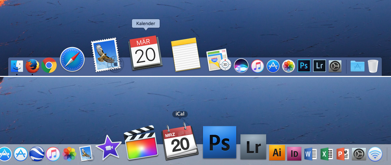This screenshot has height=165, width=391.
Task: Launch Photos from the upper dock
Action: [288, 66]
